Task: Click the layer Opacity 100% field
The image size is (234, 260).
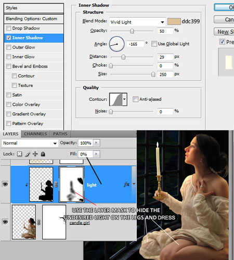Action: (86, 143)
